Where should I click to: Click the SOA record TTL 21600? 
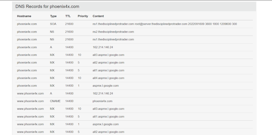[x=69, y=24]
